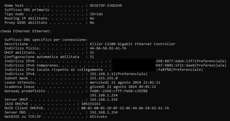Viewport: 230px width, 121px height.
Task: Click the DHCP abilitato value Sì
Action: tap(92, 53)
